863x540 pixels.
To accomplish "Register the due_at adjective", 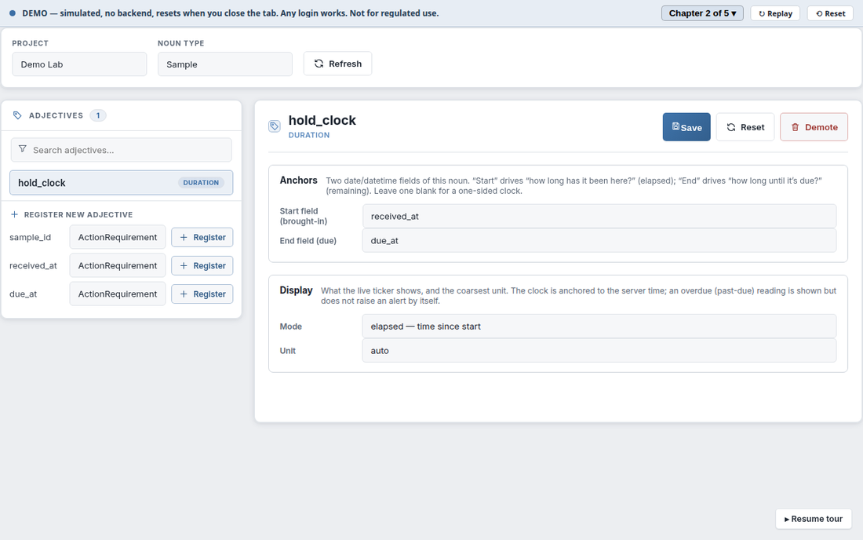I will (202, 294).
